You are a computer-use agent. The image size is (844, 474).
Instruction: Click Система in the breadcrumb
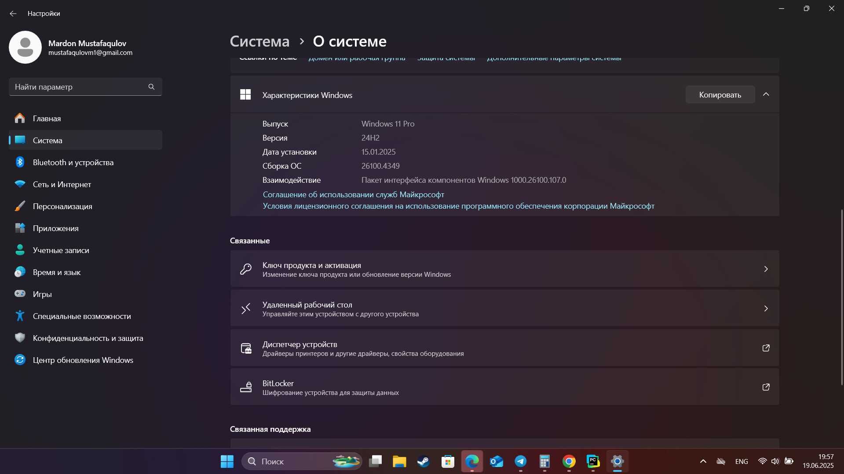[259, 41]
